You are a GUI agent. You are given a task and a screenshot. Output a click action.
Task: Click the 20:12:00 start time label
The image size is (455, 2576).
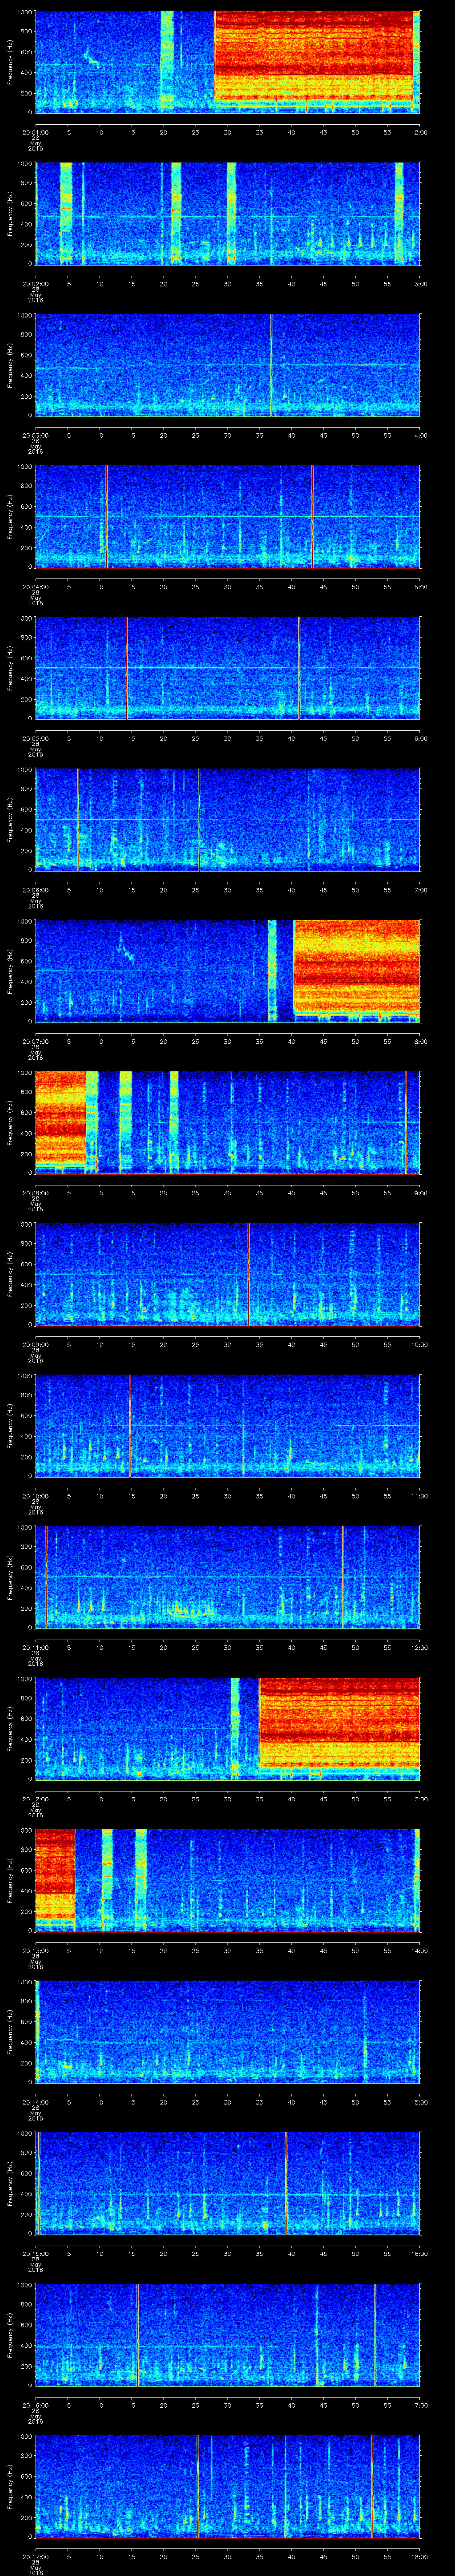[x=35, y=1799]
